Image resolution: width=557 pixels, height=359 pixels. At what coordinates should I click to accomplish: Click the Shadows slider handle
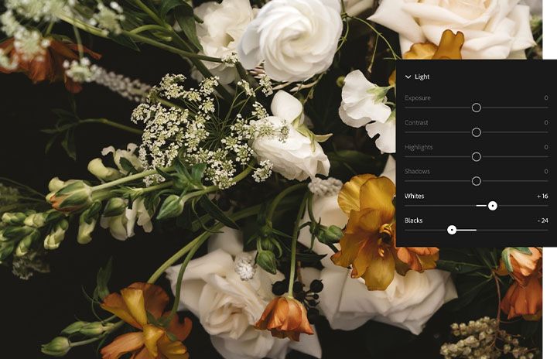[477, 181]
